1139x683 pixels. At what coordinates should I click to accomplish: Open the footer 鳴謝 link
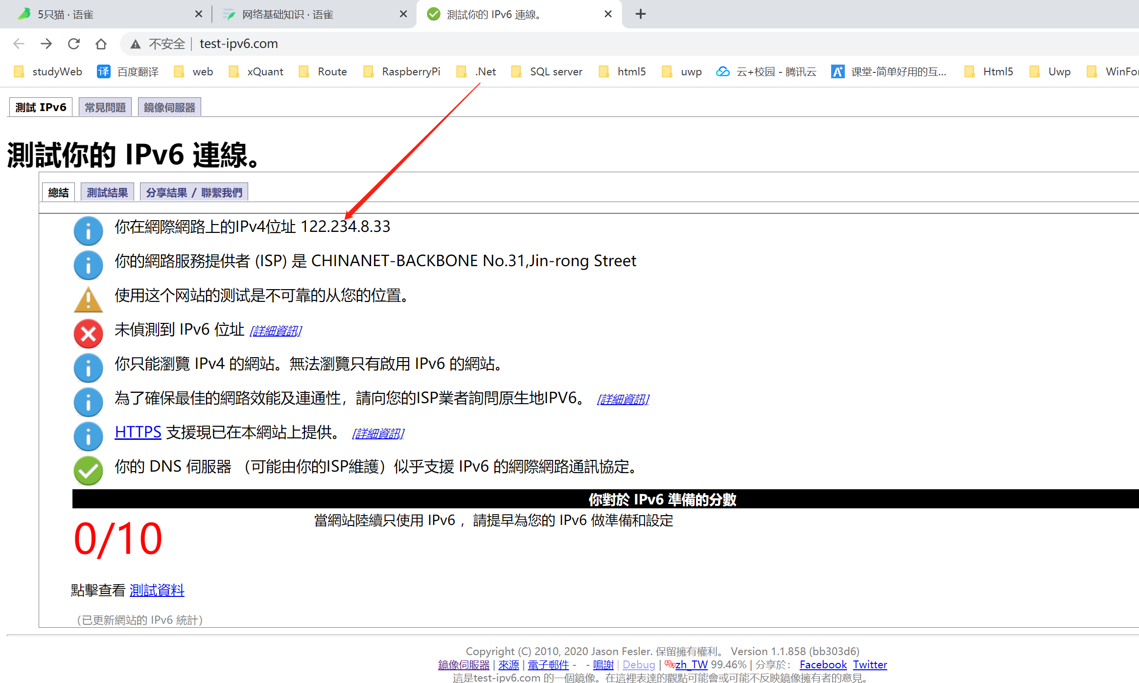tap(603, 665)
